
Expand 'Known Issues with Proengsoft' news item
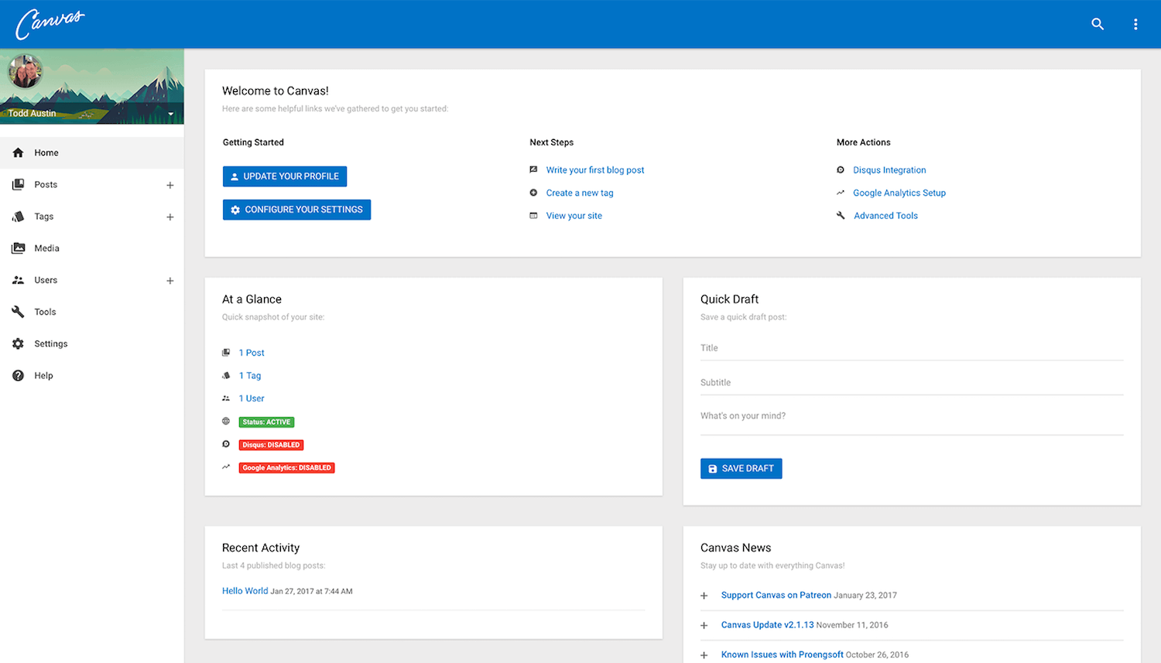point(704,655)
